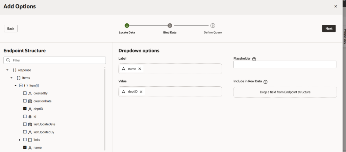Remove the deptID chip from Value

pyautogui.click(x=141, y=92)
